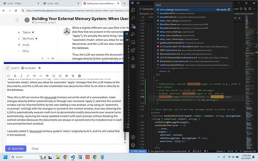The height and width of the screenshot is (161, 258).
Task: Click the info icon next to lucid.dev
Action: [40, 68]
